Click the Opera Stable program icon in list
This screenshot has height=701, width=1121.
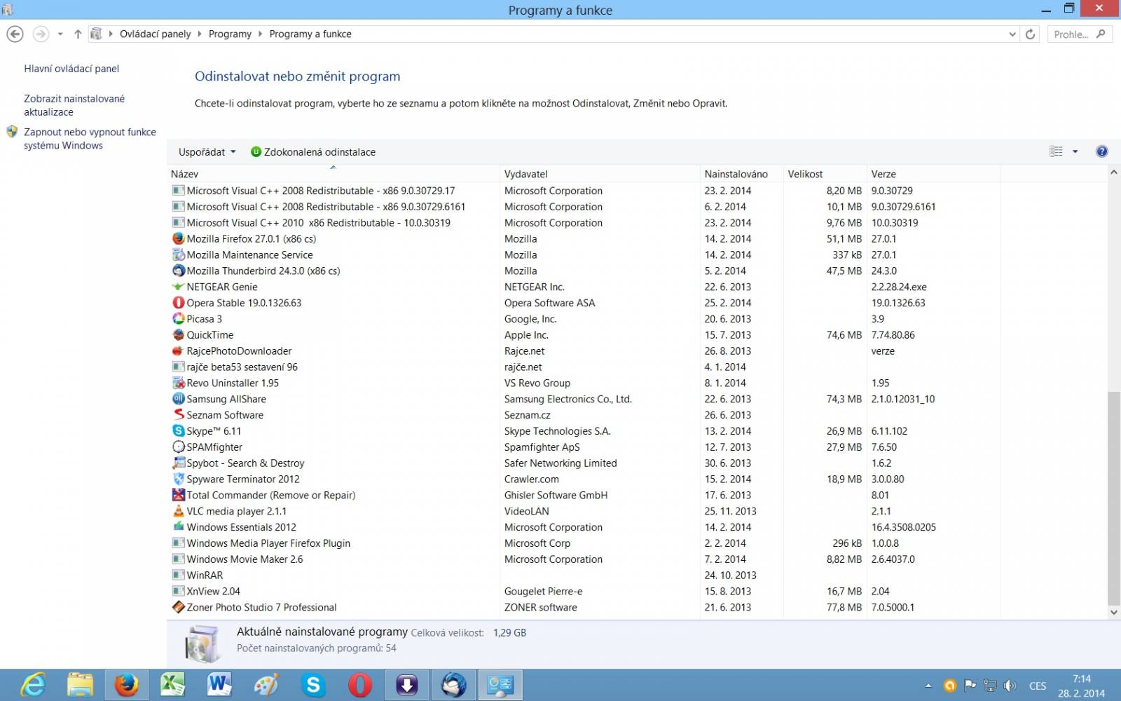179,303
